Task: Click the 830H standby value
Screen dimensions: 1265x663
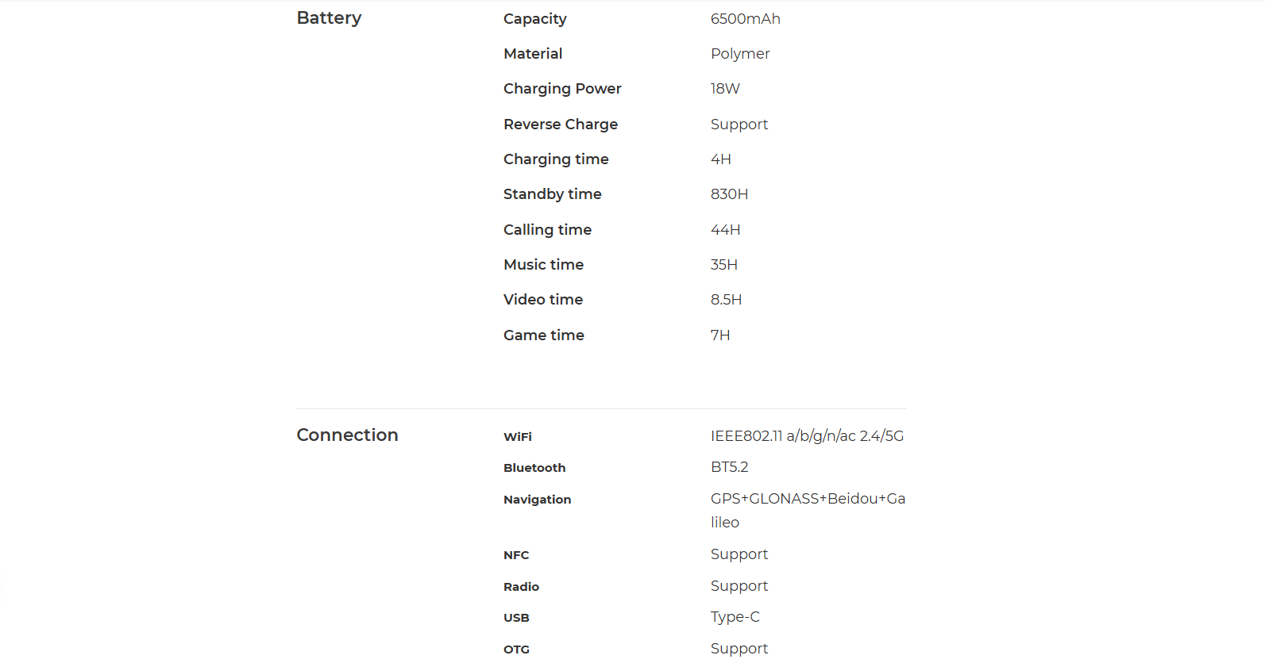Action: (729, 194)
